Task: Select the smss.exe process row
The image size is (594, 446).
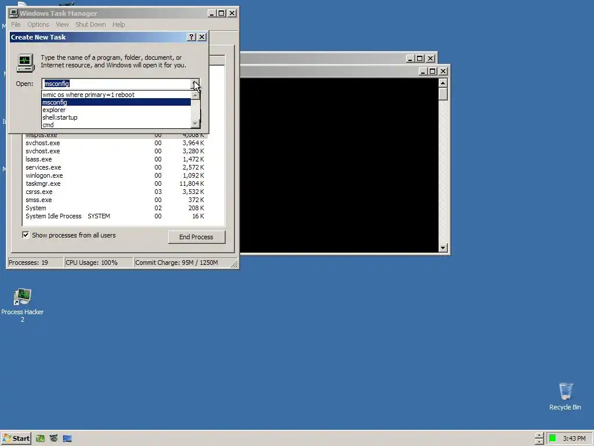Action: (115, 200)
